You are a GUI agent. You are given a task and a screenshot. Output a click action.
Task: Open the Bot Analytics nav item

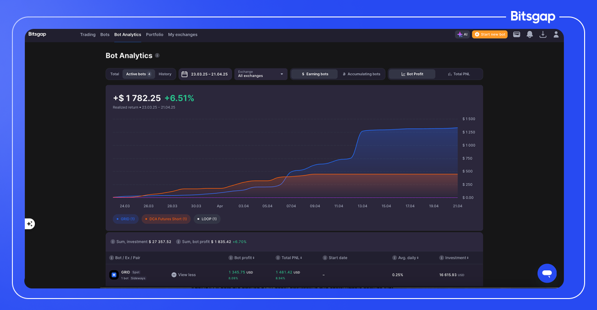[x=128, y=34]
